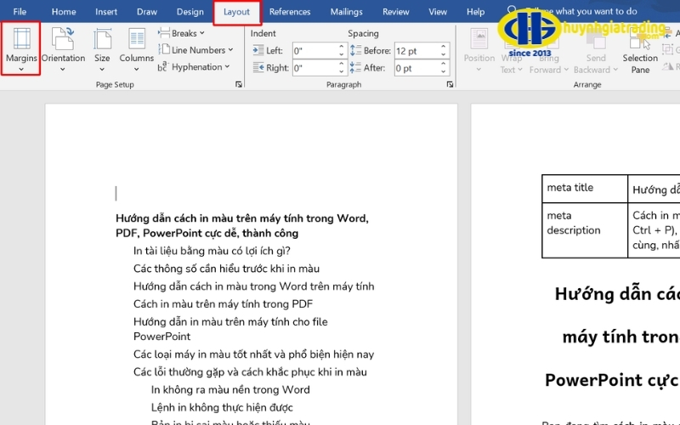This screenshot has width=680, height=425.
Task: Click the Spacing Before icon
Action: 355,50
